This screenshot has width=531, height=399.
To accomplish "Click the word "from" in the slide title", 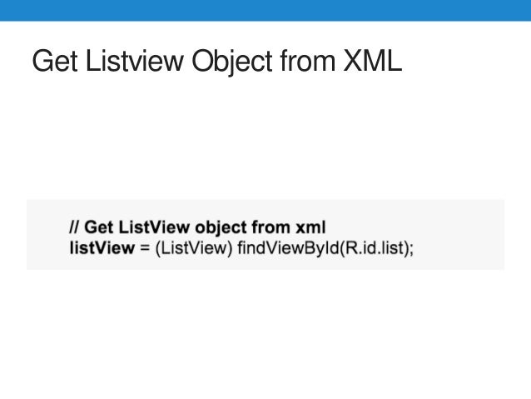I will point(309,62).
